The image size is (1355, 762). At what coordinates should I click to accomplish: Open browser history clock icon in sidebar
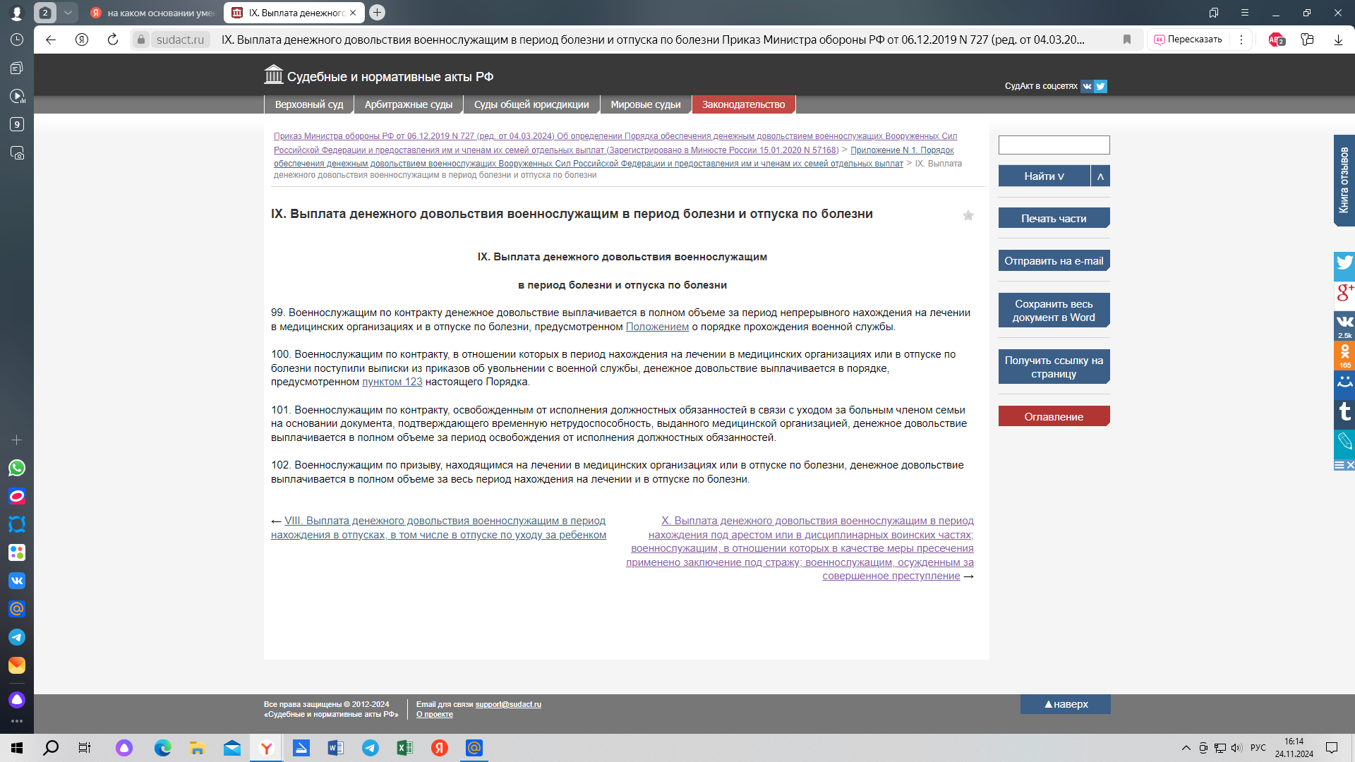point(17,40)
